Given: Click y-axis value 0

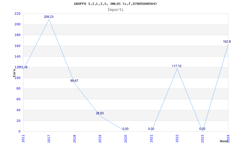Looking at the screenshot, I should [19, 132].
